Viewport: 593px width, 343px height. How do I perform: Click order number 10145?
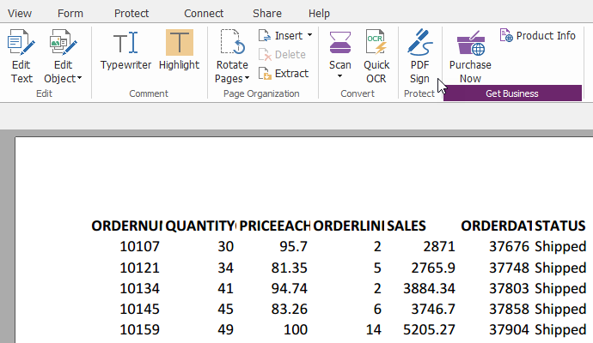[x=139, y=310]
